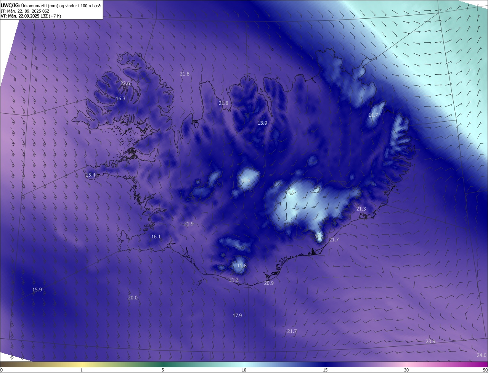Viewport: 488px width, 373px height.
Task: Click the 15.9 value label
Action: point(37,289)
